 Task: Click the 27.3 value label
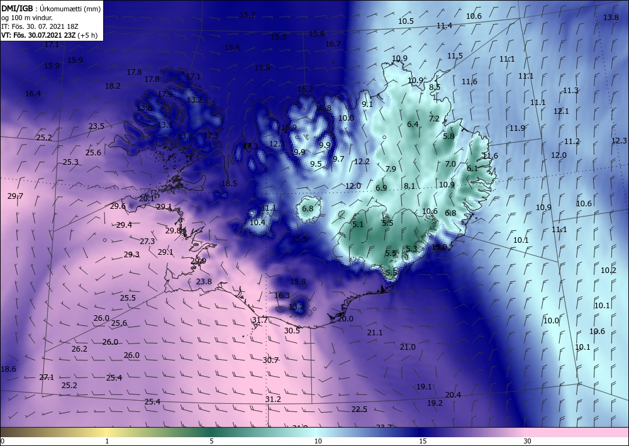(147, 241)
